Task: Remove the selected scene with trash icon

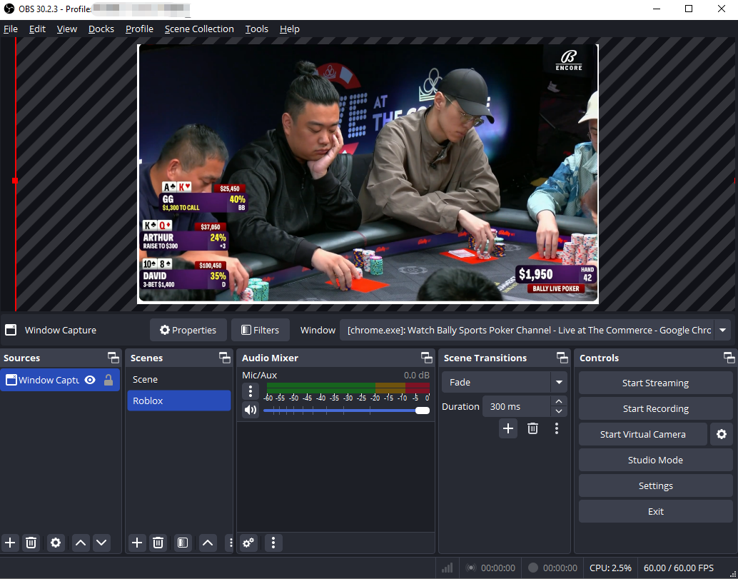Action: tap(158, 543)
